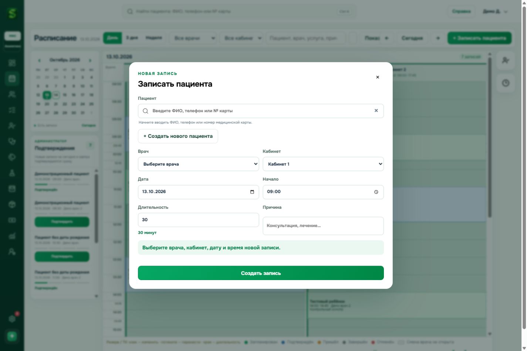The width and height of the screenshot is (527, 351).
Task: Click the magnifier icon in the Пациент field
Action: coord(145,111)
